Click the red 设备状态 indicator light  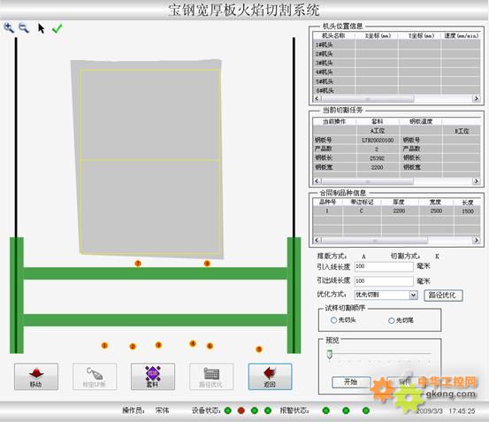pos(241,410)
